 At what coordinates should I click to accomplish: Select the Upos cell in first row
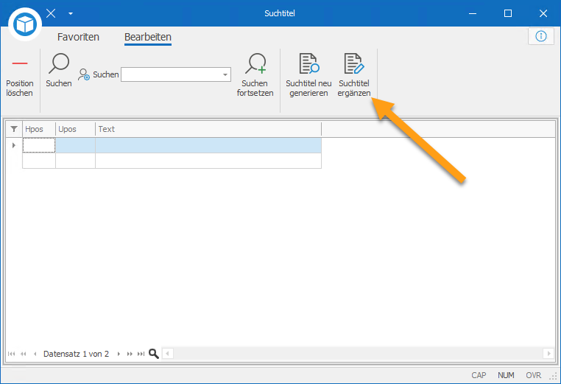click(76, 145)
